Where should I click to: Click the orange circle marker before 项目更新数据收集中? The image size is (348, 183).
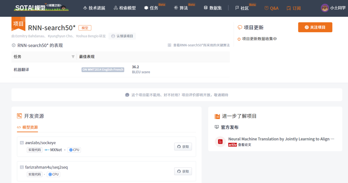239,39
